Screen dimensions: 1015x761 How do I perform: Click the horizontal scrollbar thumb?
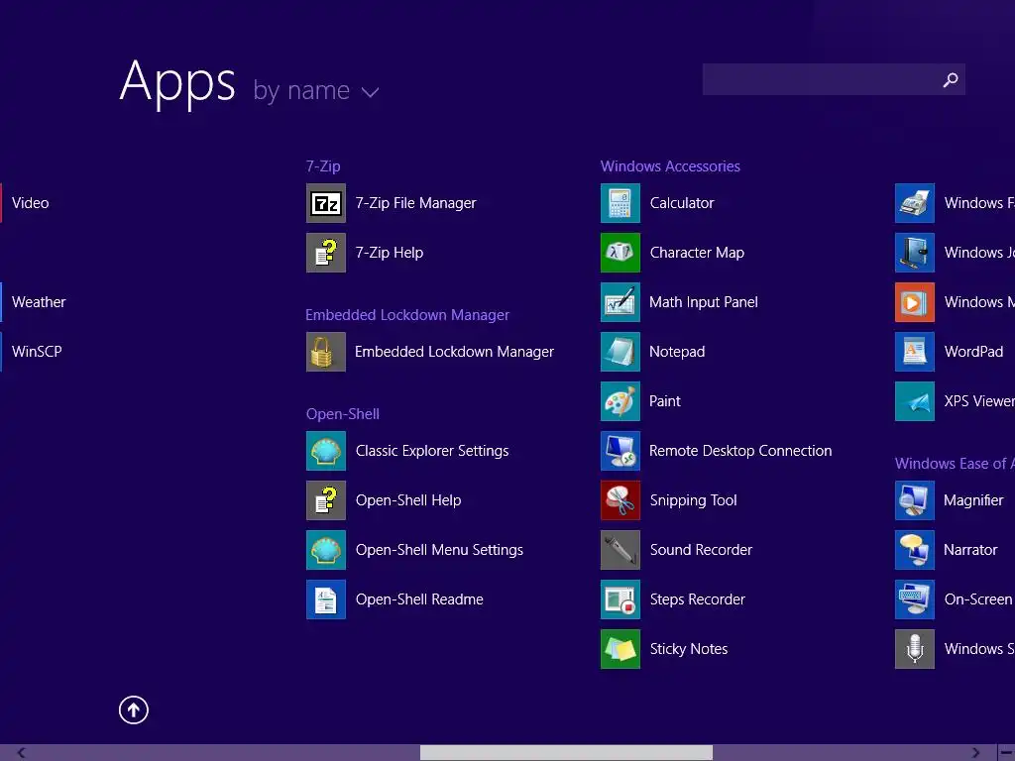(x=566, y=753)
